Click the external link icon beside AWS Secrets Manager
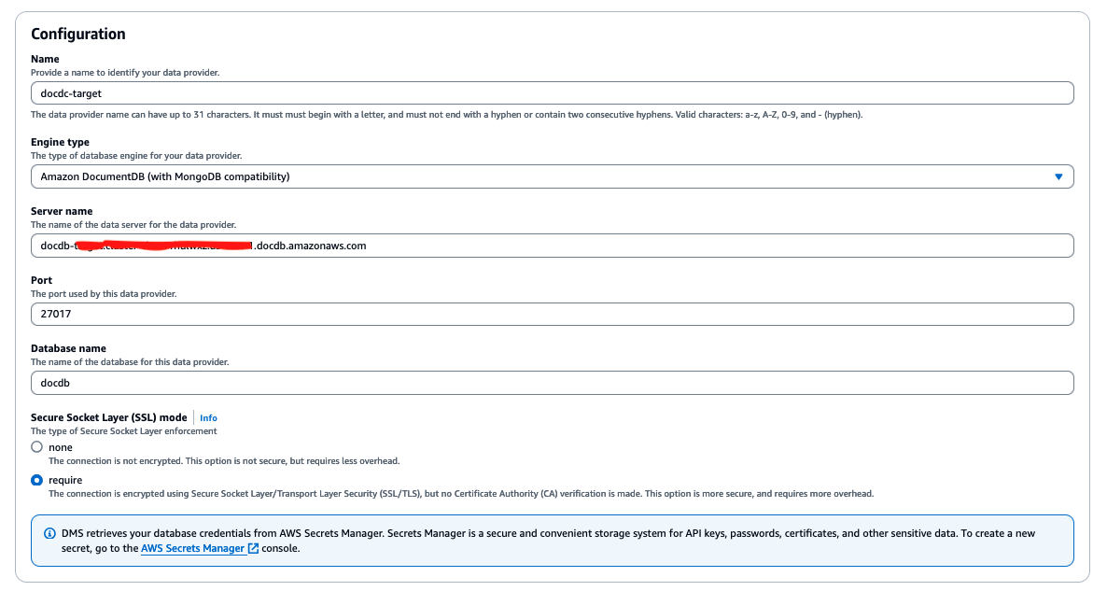This screenshot has height=591, width=1107. tap(253, 549)
